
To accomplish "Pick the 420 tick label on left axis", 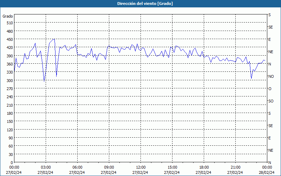I will tap(10, 48).
